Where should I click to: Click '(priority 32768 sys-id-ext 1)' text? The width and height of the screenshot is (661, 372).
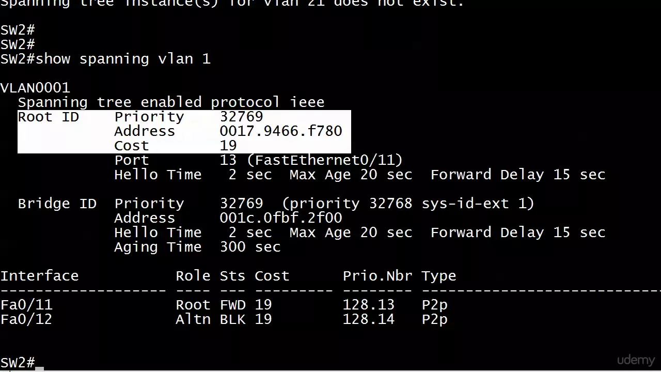coord(408,204)
